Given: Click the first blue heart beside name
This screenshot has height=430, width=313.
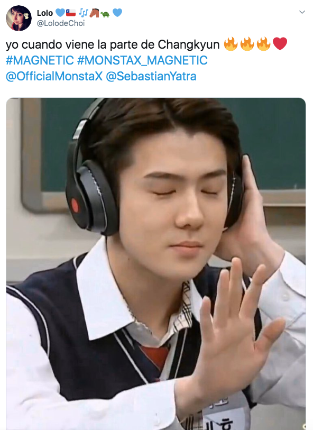Looking at the screenshot, I should 60,13.
